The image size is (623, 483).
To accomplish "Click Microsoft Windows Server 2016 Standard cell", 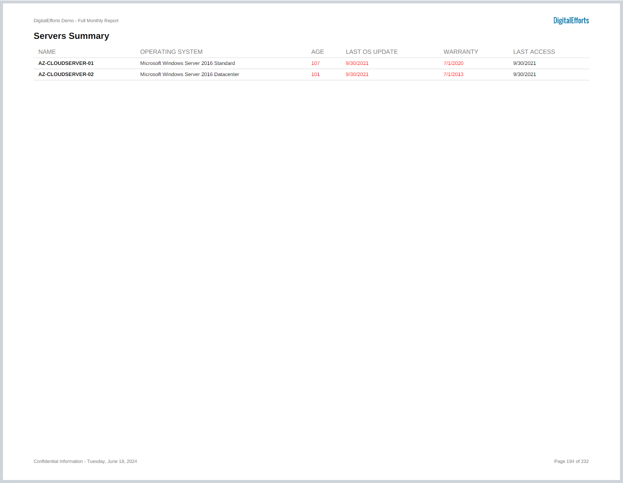I will (187, 63).
